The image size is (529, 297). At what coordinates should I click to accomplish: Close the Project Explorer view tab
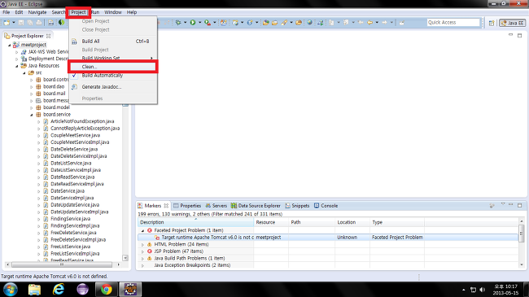coord(49,36)
